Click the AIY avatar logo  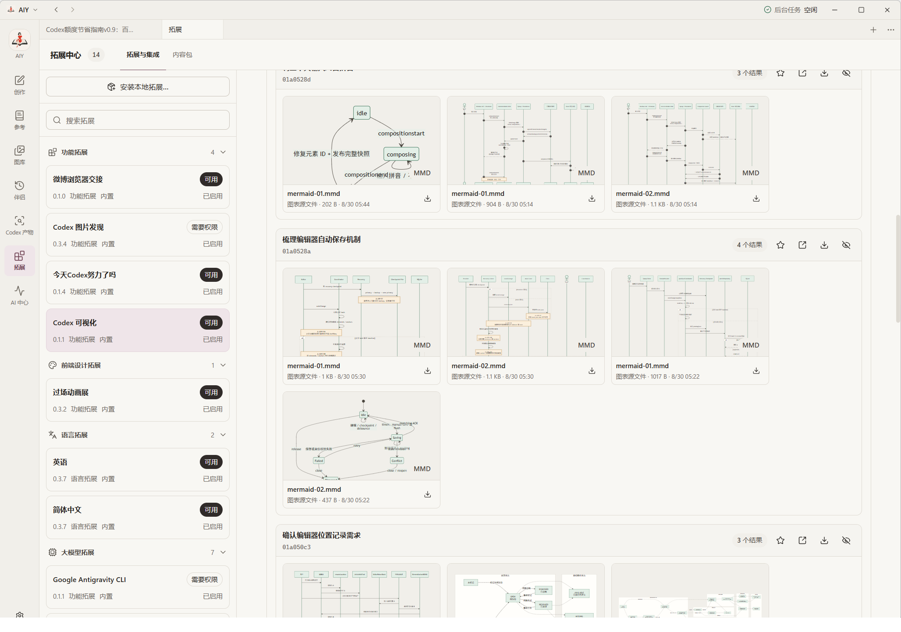[19, 40]
